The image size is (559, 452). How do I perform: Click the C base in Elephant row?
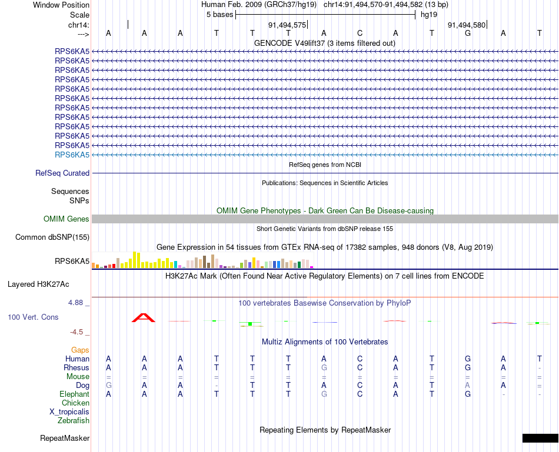click(360, 394)
